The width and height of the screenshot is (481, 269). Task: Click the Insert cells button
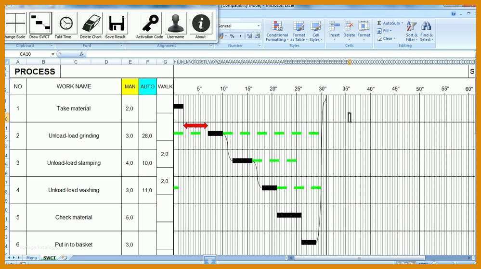click(334, 30)
